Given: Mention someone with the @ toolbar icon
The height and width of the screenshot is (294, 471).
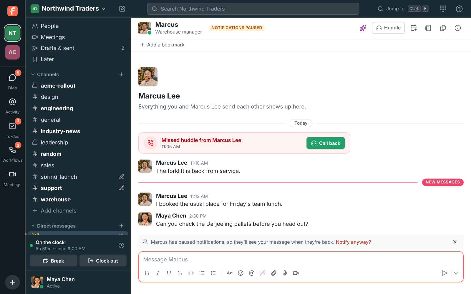Looking at the screenshot, I should pos(251,273).
